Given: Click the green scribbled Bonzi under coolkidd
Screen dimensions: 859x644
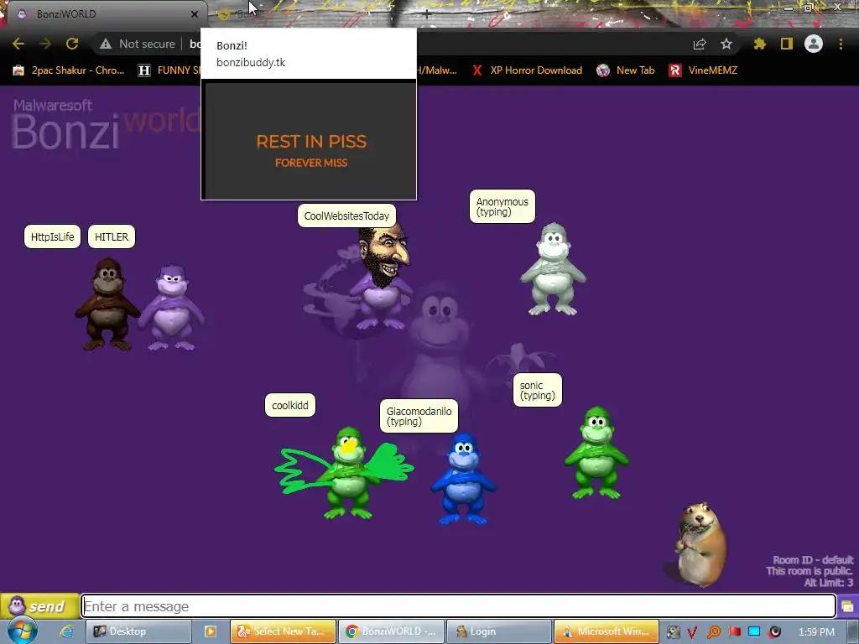Looking at the screenshot, I should [348, 473].
